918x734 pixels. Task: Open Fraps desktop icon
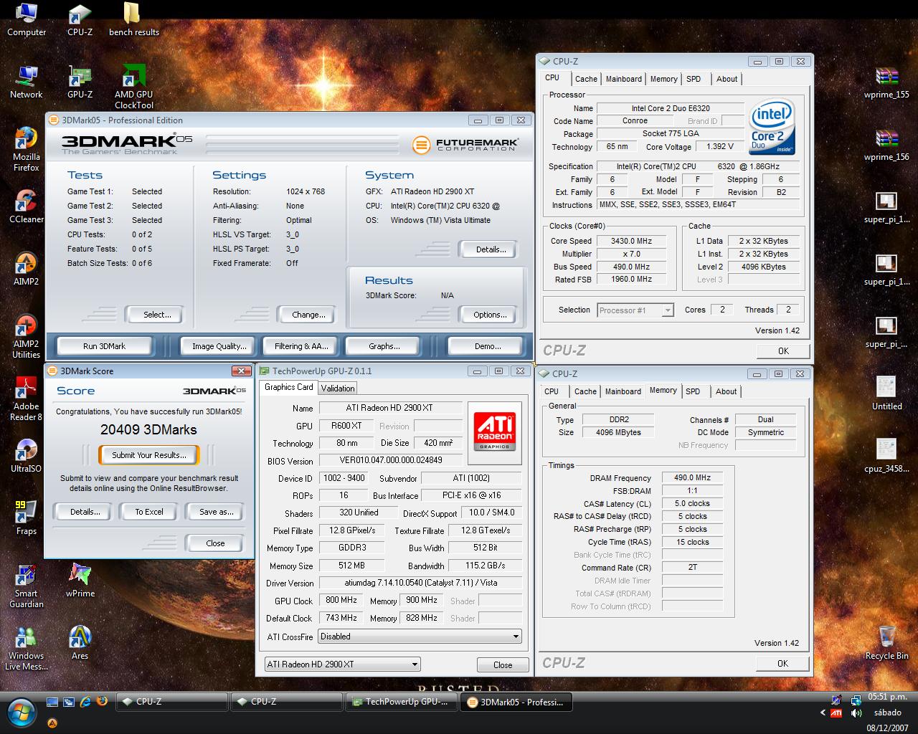27,519
